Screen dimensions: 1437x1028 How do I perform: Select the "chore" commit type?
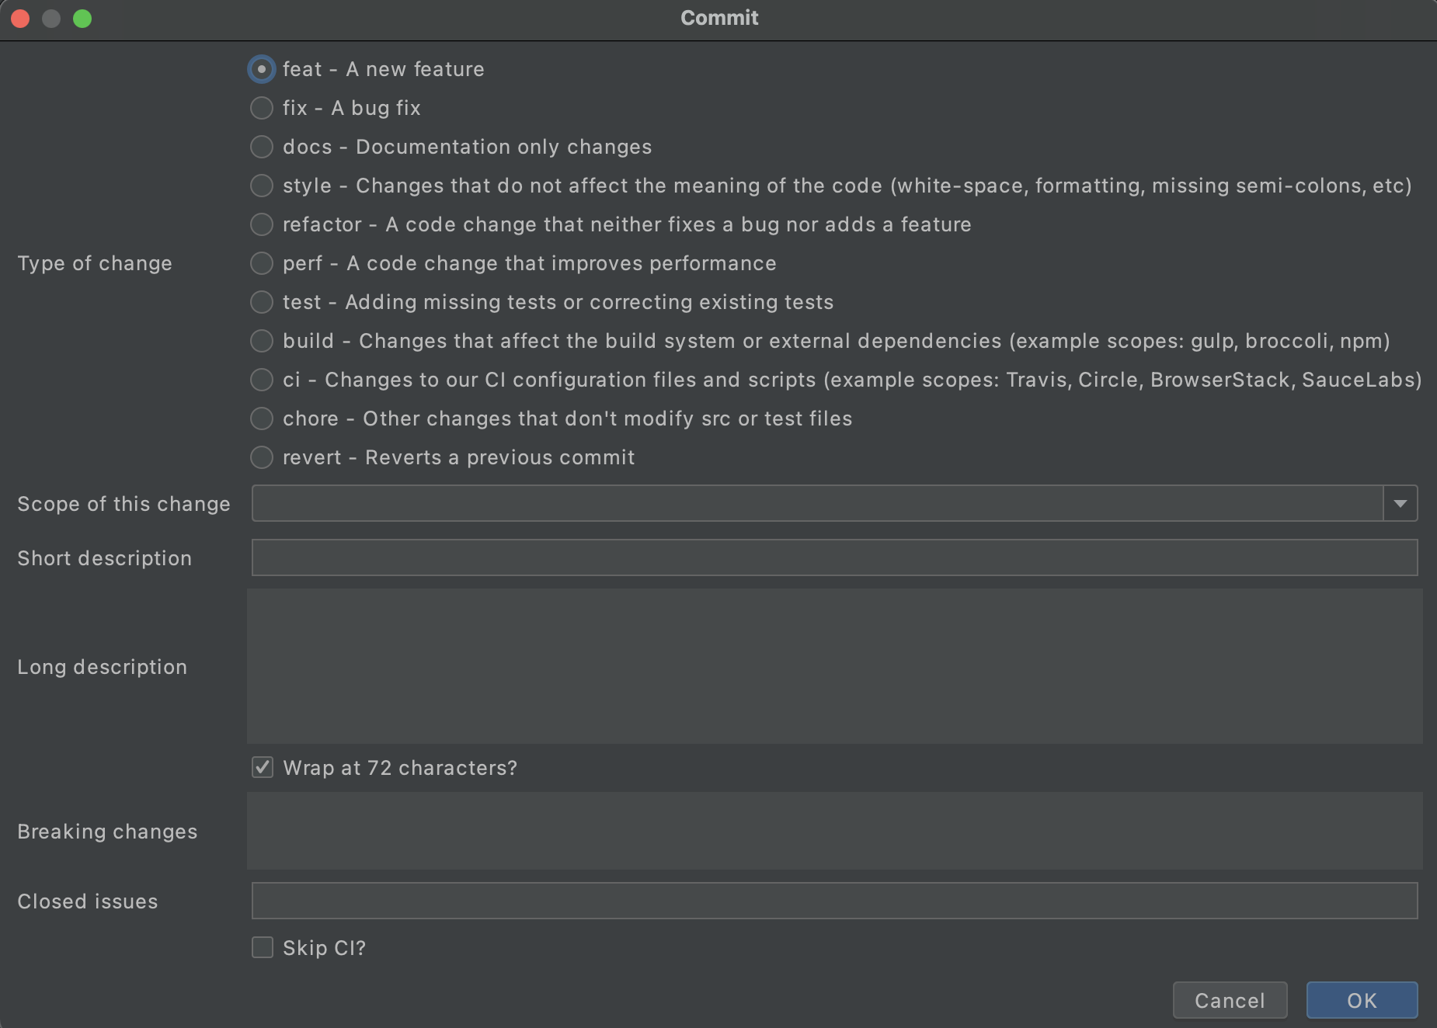262,418
